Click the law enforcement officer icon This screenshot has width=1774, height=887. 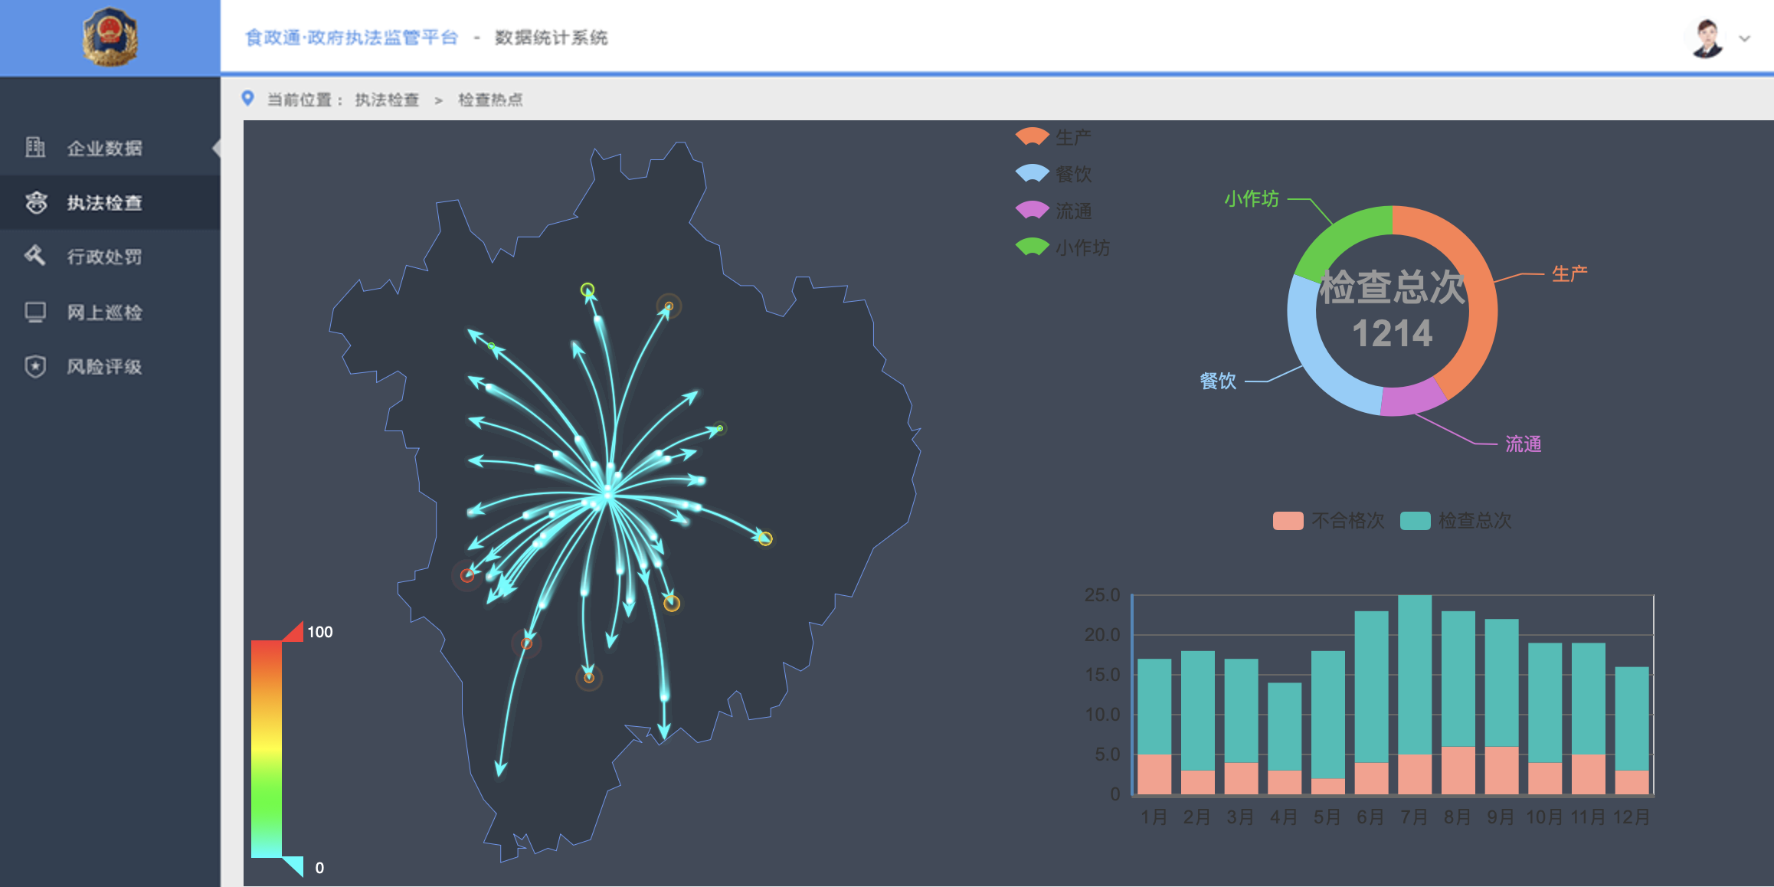coord(35,202)
